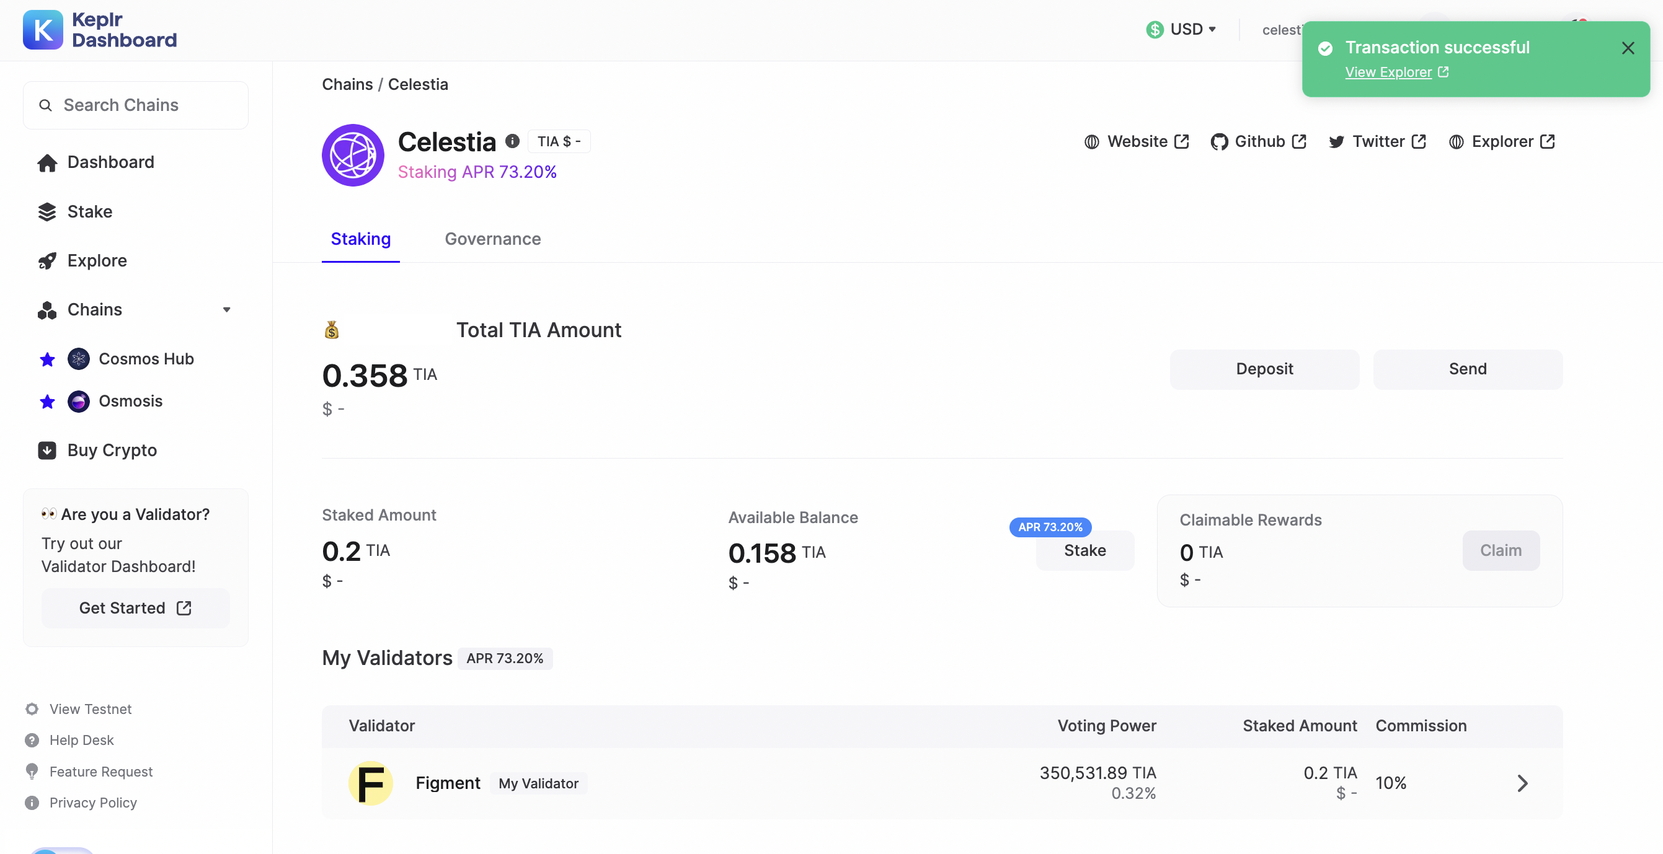
Task: Switch to the Staking tab
Action: [361, 239]
